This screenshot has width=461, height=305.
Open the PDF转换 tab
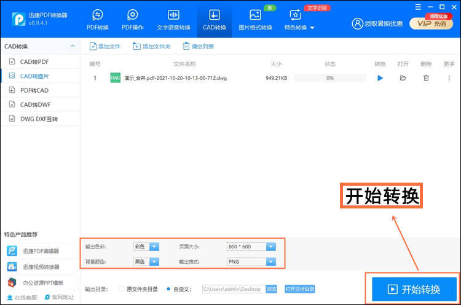98,20
